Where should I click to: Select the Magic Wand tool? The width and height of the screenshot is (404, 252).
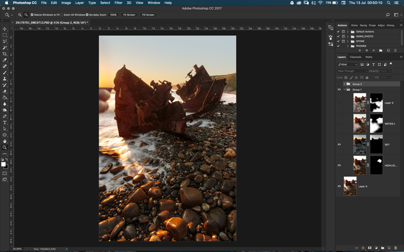point(4,47)
